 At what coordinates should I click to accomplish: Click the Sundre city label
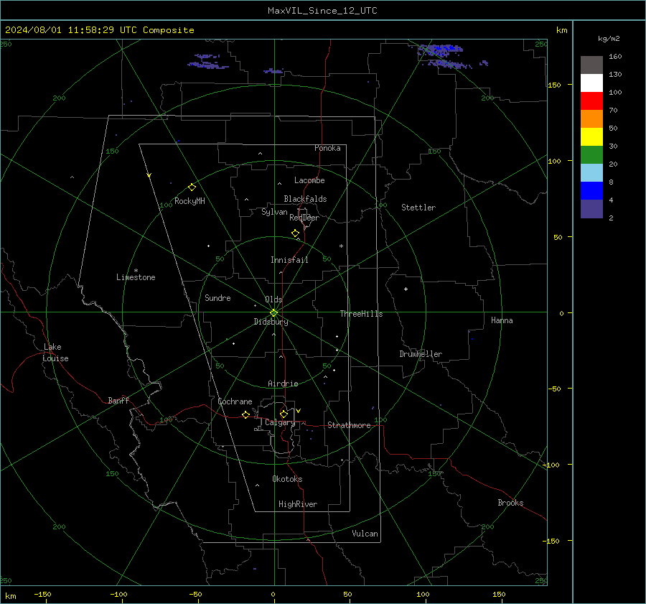[217, 297]
